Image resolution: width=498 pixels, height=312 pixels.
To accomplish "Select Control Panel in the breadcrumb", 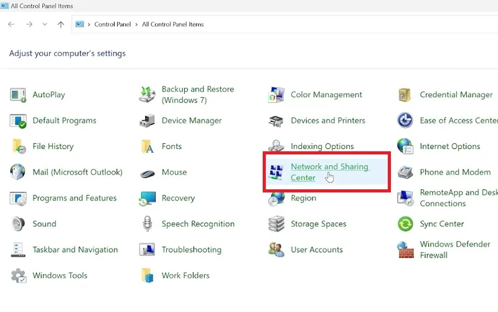I will point(113,24).
